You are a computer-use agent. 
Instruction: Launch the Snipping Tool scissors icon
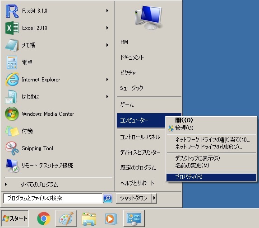pyautogui.click(x=12, y=148)
